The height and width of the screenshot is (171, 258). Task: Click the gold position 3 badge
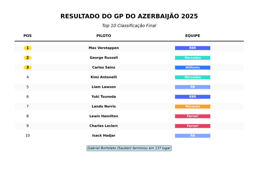click(27, 68)
